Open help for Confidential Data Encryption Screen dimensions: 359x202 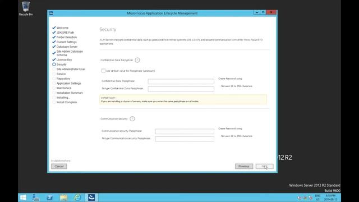tap(137, 60)
